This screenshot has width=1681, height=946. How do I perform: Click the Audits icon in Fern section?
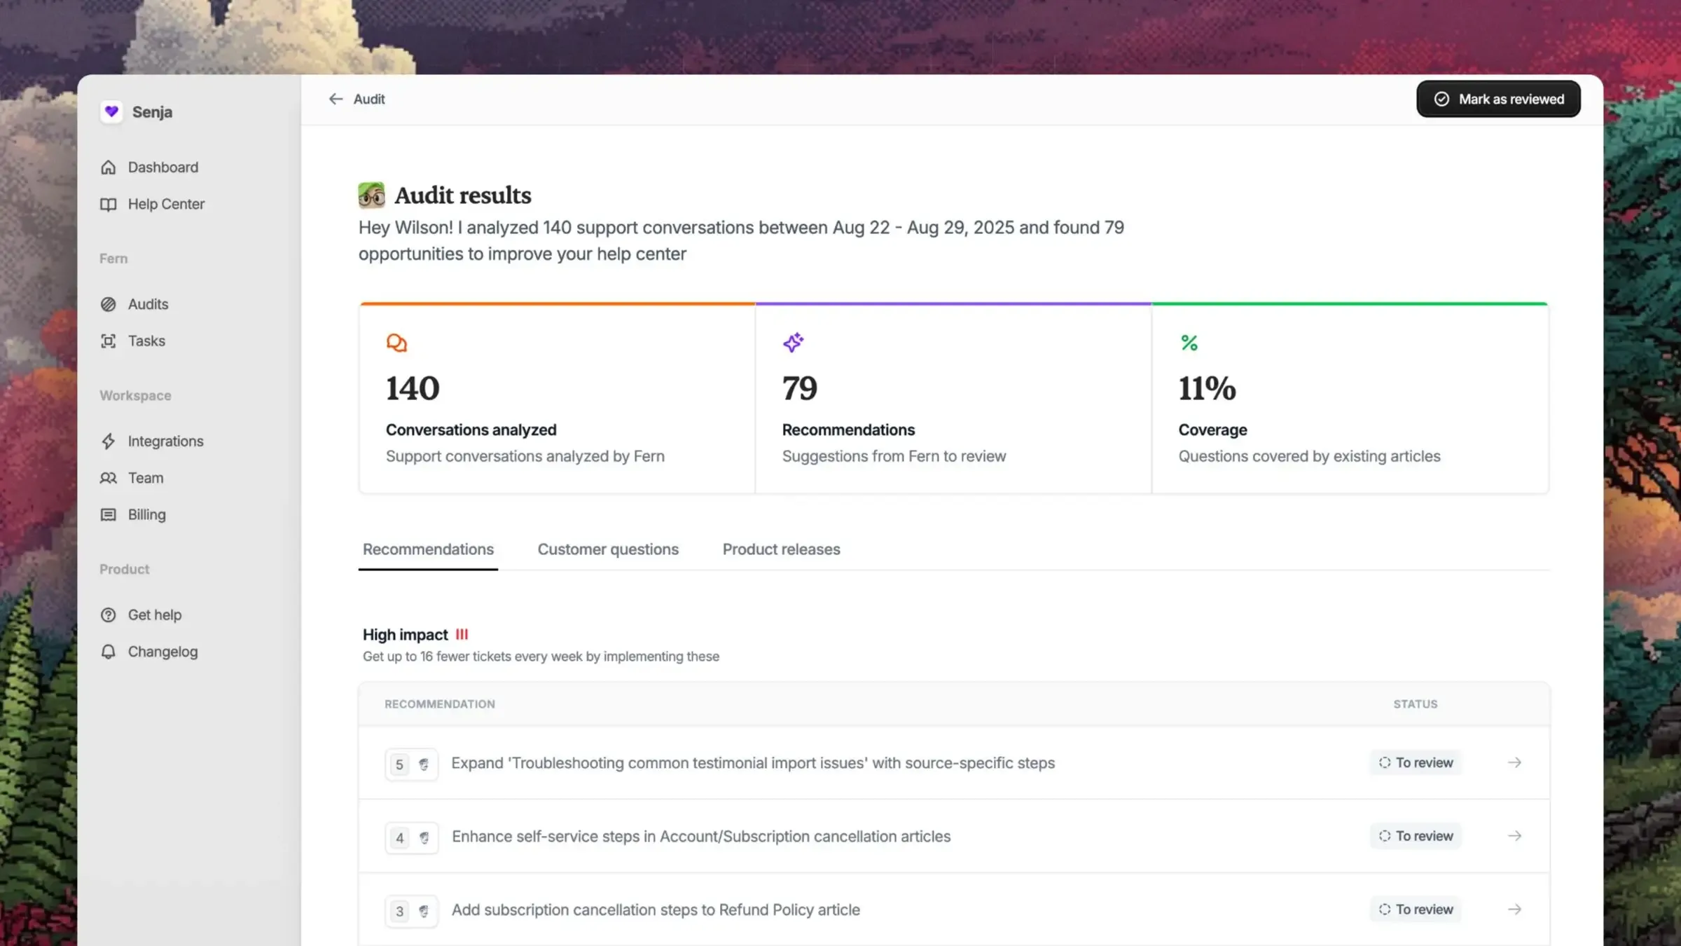108,304
